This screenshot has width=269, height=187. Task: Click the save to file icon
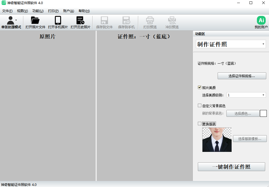104,21
